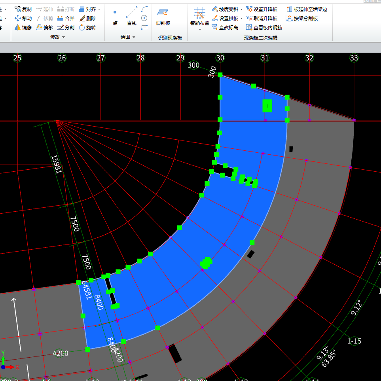Activate the 镜像 (Mirror) tool

point(23,27)
